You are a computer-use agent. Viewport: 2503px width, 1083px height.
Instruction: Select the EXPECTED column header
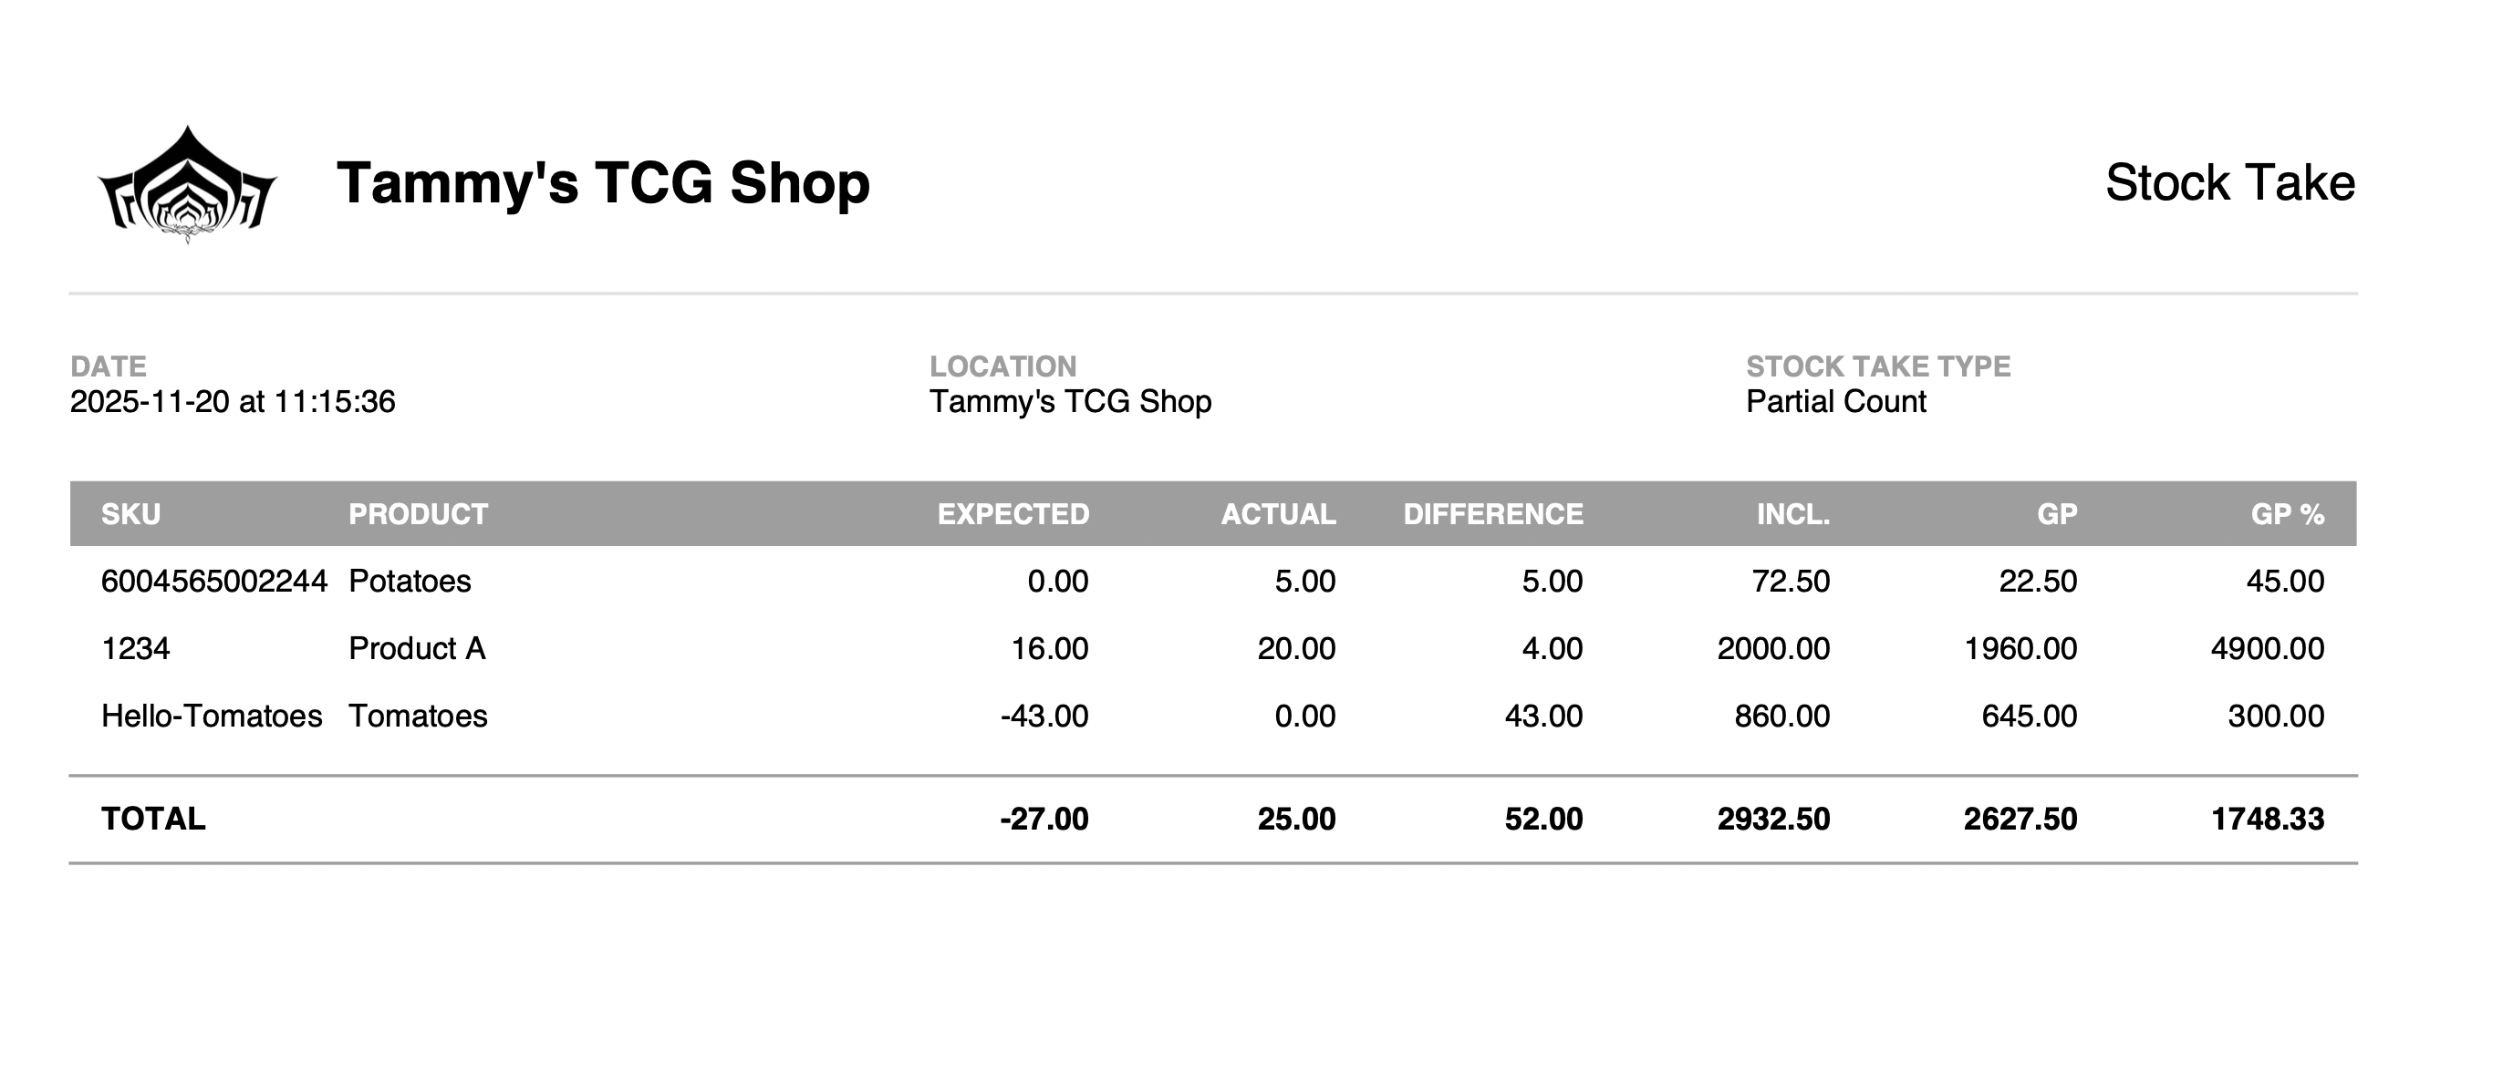click(x=1013, y=514)
